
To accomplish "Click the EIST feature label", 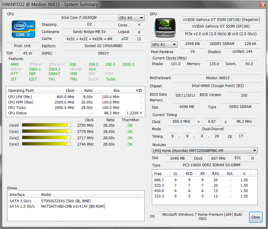I will 33,79.
